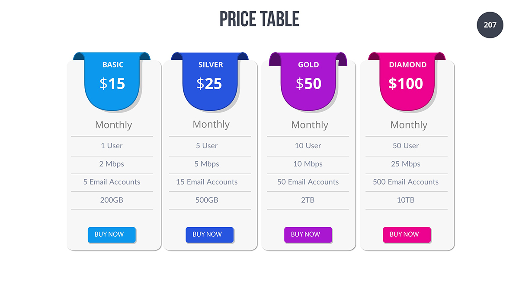Select the 5 Mbps row in Silver plan

(x=207, y=164)
